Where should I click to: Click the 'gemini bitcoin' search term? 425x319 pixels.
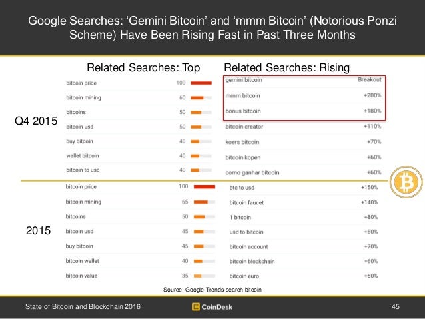[x=244, y=81]
